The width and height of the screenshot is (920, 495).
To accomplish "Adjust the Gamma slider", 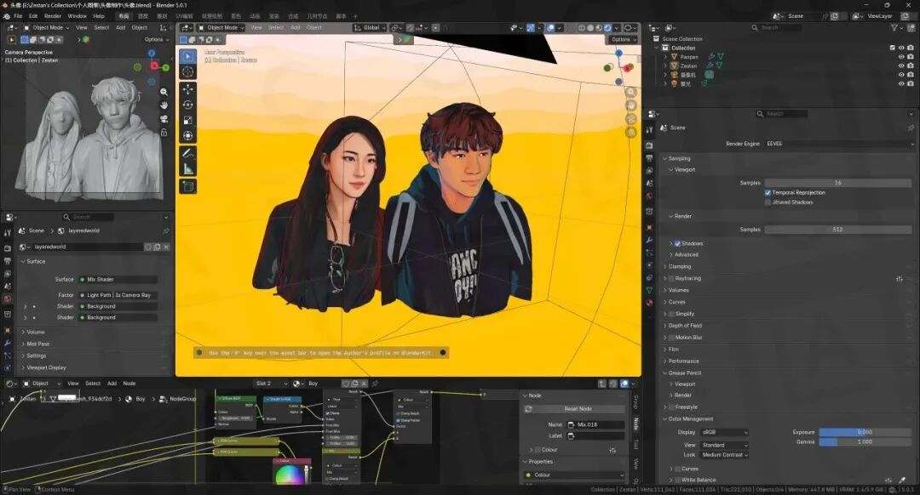I will point(865,442).
